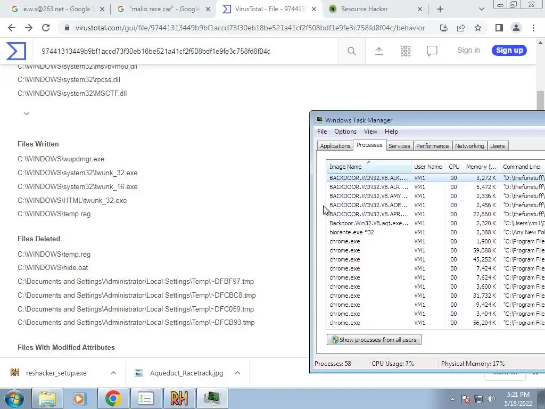Switch to Users tab in Task Manager
This screenshot has width=545, height=409.
(x=497, y=146)
